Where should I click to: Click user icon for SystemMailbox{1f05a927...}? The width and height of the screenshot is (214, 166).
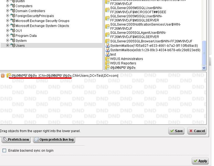tap(108, 45)
